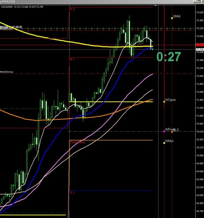Select the yellow QMid marker dot
The image size is (204, 218).
[172, 18]
